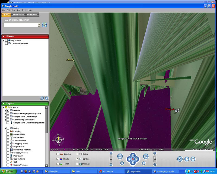Click the reset tilt button

144,163
